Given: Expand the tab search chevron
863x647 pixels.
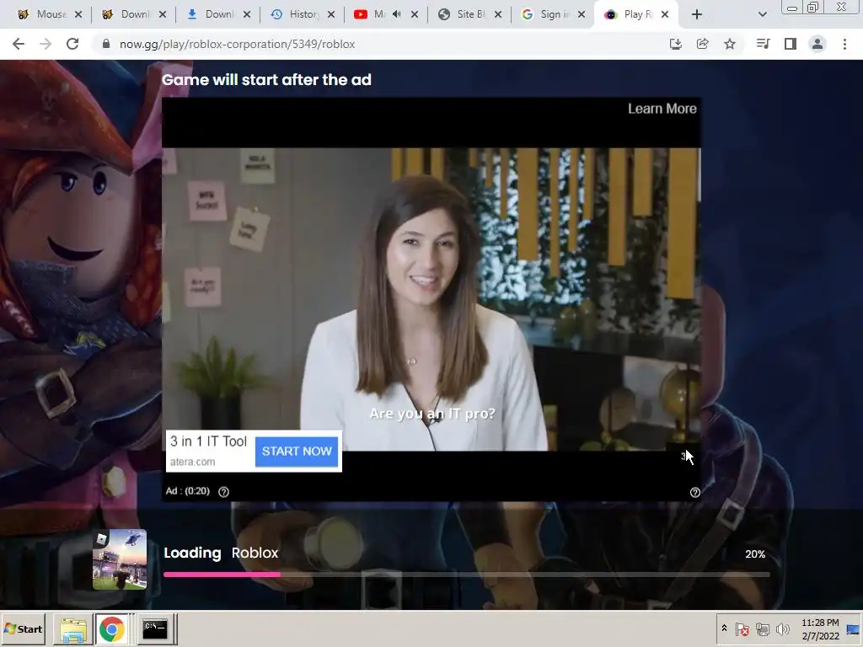Looking at the screenshot, I should [762, 14].
